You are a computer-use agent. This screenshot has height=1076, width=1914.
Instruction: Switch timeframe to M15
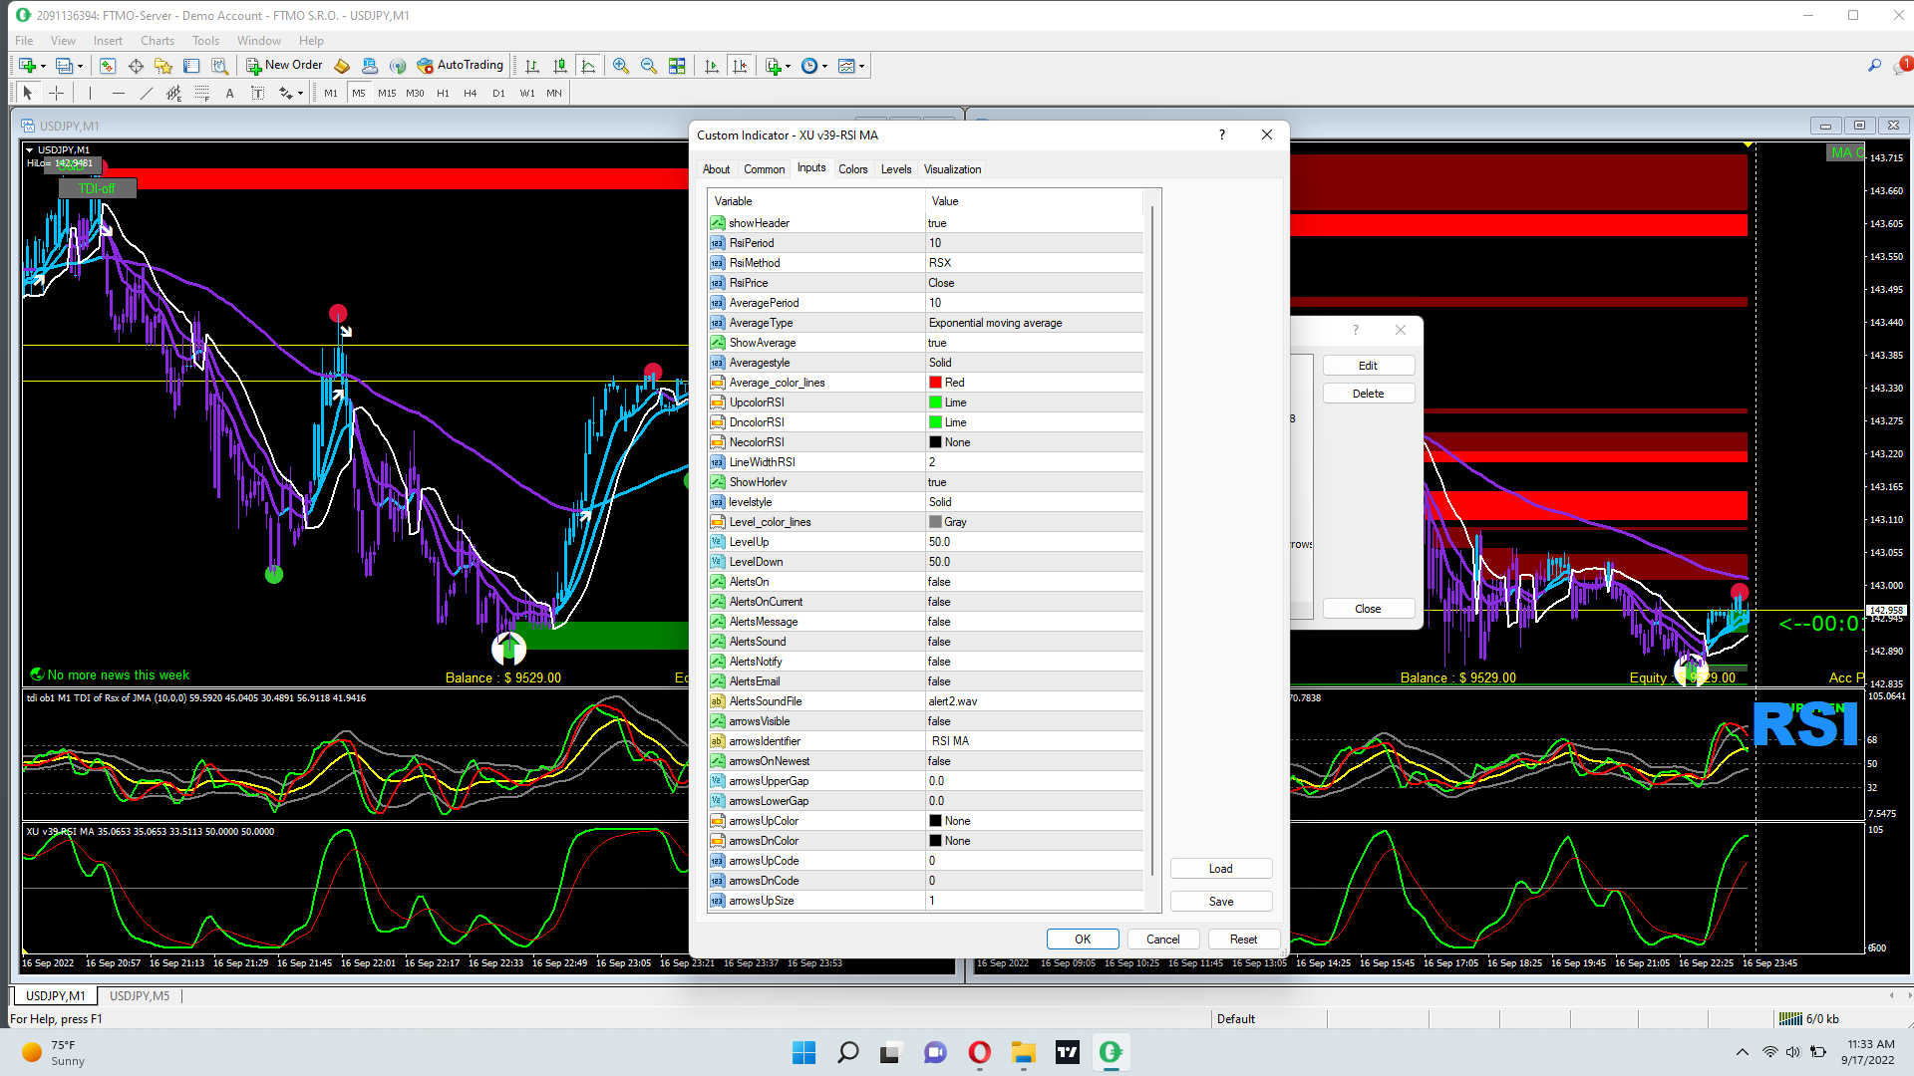387,93
